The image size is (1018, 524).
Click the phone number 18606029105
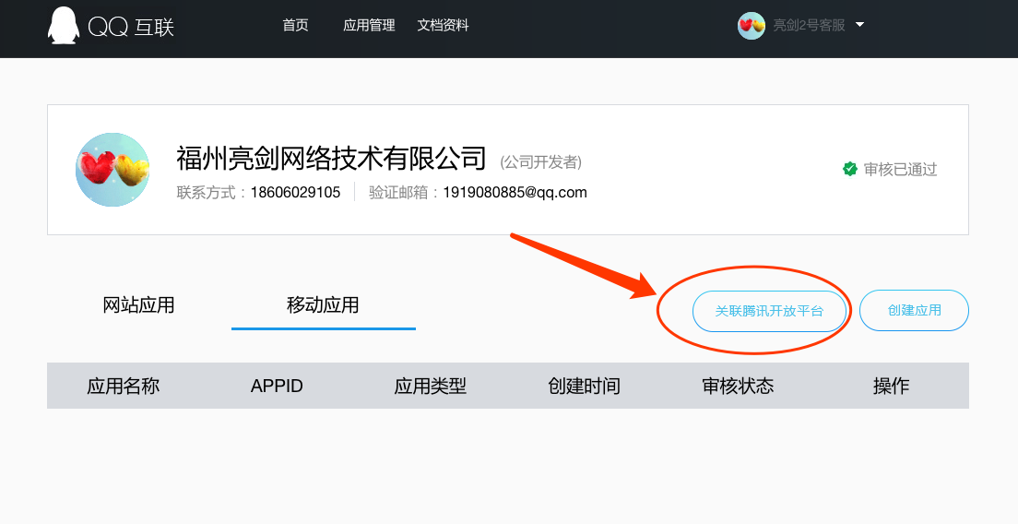click(x=295, y=192)
